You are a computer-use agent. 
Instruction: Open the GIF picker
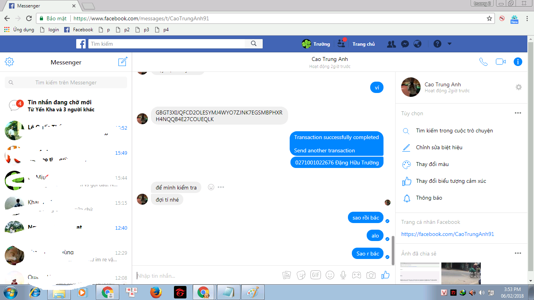click(x=315, y=275)
